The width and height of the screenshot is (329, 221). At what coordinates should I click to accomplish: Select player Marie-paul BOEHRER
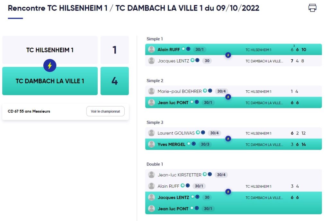179,91
